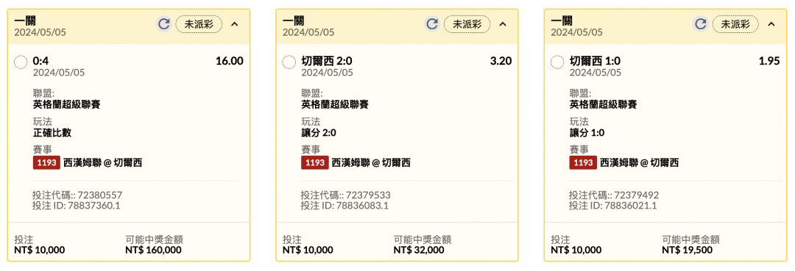Click red 1193 tag in 正確比數 card
The width and height of the screenshot is (795, 271).
point(46,163)
